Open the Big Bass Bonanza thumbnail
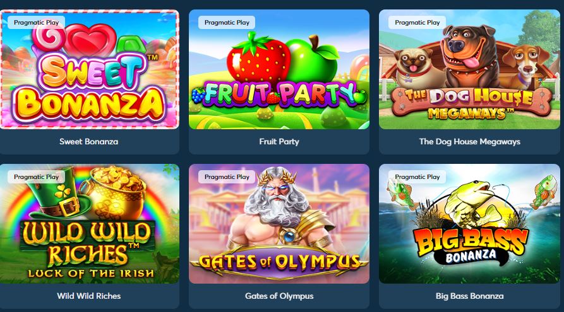This screenshot has height=312, width=564. pos(469,224)
